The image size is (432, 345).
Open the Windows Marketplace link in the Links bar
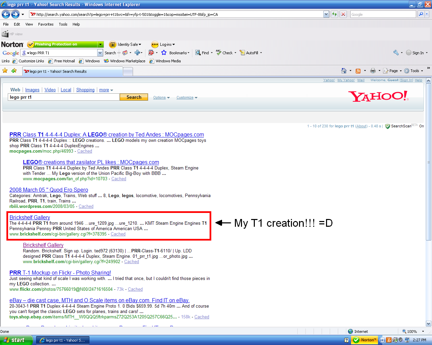125,61
